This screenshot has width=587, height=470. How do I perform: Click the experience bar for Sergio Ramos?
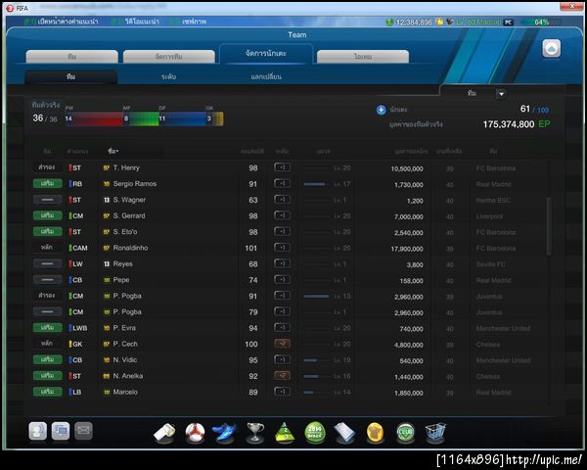(317, 184)
